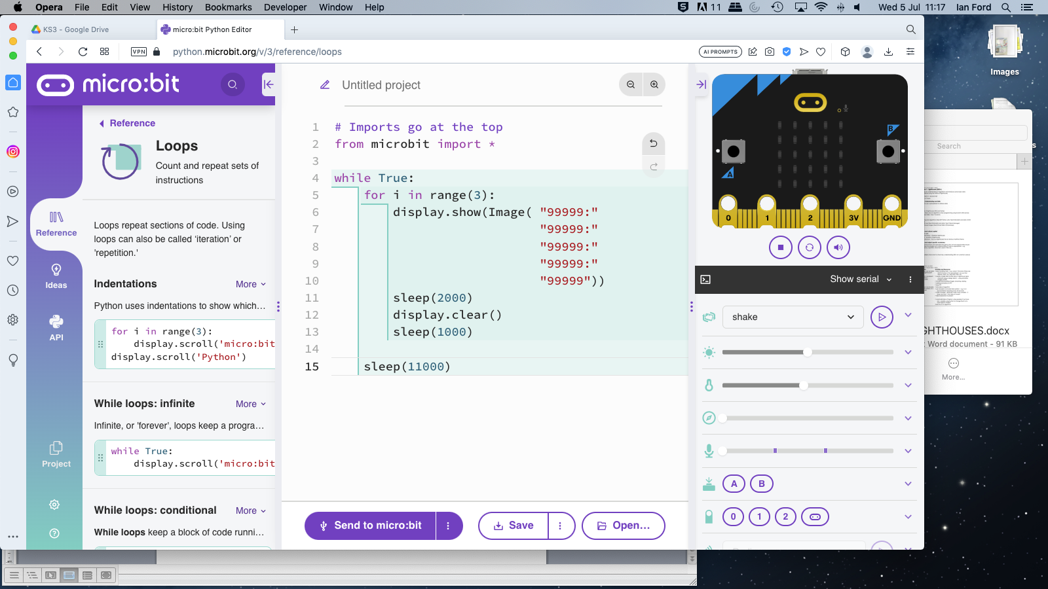Click the light level slider
The width and height of the screenshot is (1048, 589).
pyautogui.click(x=807, y=352)
